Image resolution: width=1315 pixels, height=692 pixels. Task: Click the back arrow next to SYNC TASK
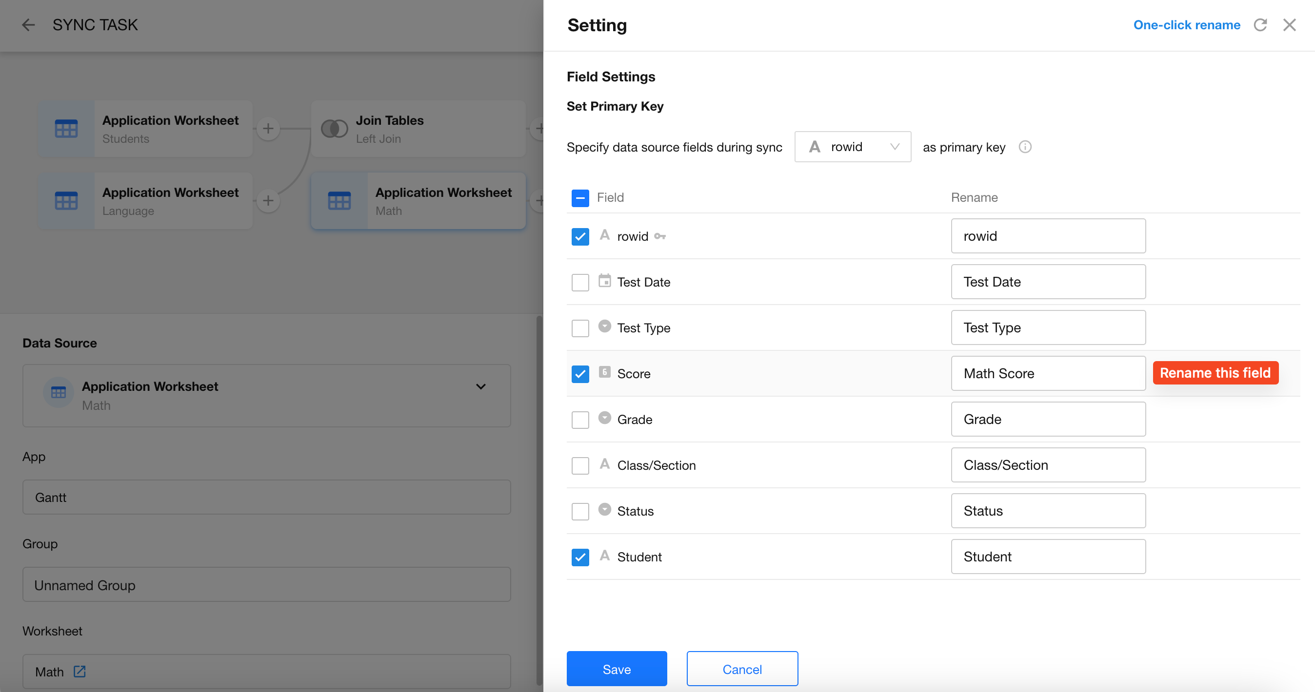click(28, 24)
